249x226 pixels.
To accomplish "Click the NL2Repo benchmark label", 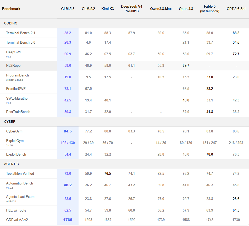I will tap(13, 65).
